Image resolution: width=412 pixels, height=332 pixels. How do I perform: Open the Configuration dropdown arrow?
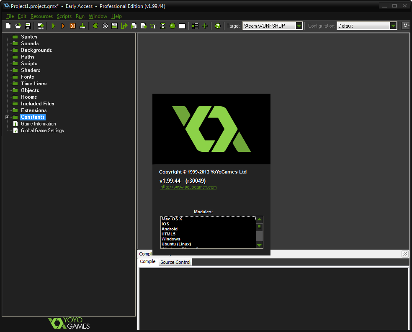pos(393,26)
